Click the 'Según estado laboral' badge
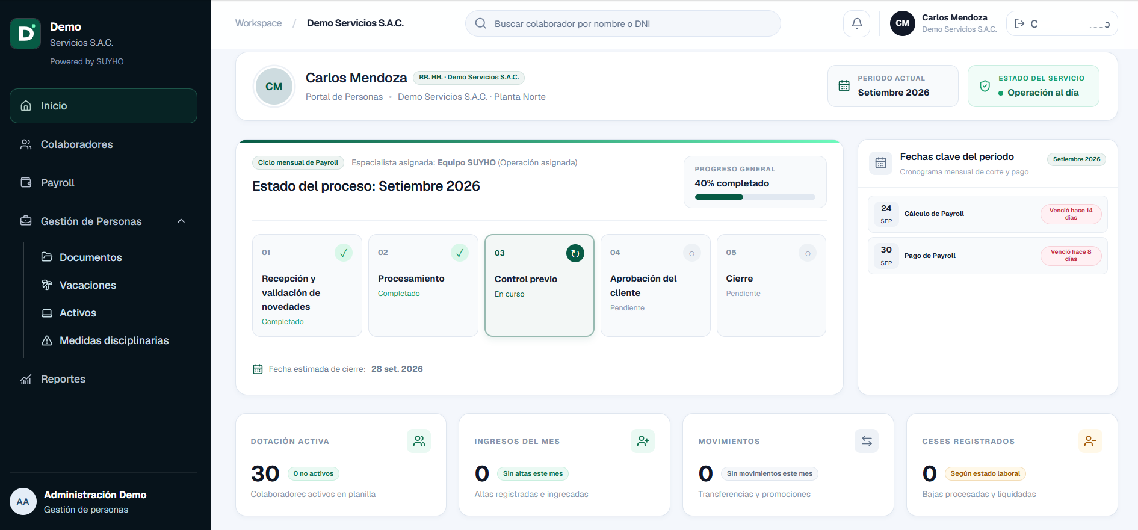Viewport: 1138px width, 530px height. click(x=985, y=473)
